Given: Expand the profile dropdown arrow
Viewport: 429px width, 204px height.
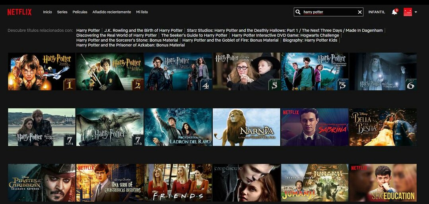Looking at the screenshot, I should pos(416,12).
